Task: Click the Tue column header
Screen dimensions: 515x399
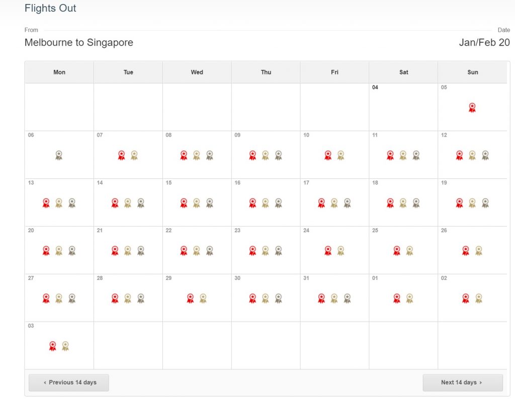Action: coord(128,72)
